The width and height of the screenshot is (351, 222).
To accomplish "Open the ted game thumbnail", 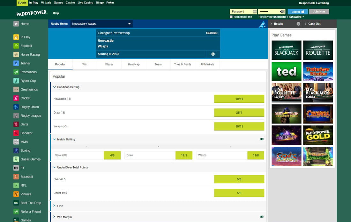I will pos(287,71).
